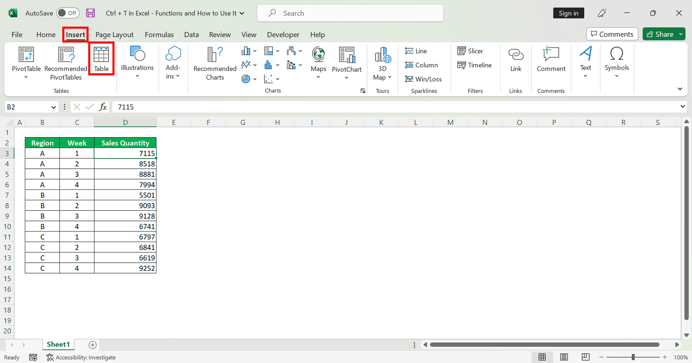Viewport: 692px width, 363px height.
Task: Insert a column or bar chart
Action: click(x=249, y=51)
